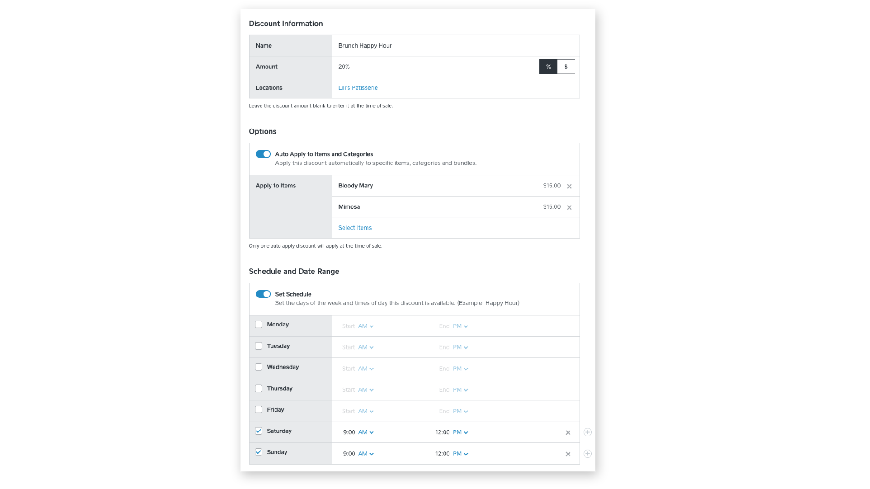Disable the Set Schedule switch
The image size is (870, 489).
coord(263,294)
